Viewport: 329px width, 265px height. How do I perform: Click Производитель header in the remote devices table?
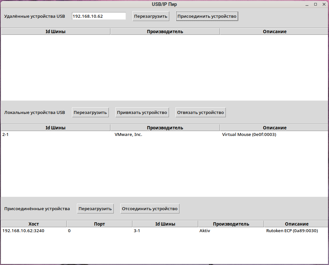[x=165, y=32]
